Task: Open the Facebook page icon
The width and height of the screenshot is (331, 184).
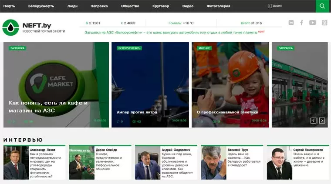Action: 302,23
